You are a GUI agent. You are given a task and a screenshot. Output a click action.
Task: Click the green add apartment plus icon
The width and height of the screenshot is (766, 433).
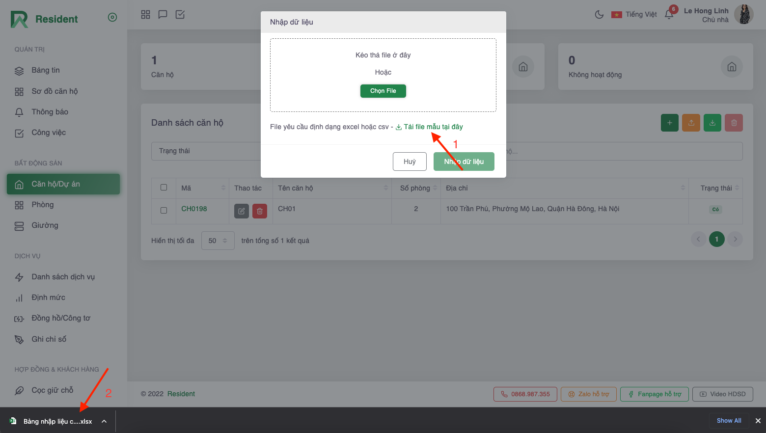click(x=670, y=123)
